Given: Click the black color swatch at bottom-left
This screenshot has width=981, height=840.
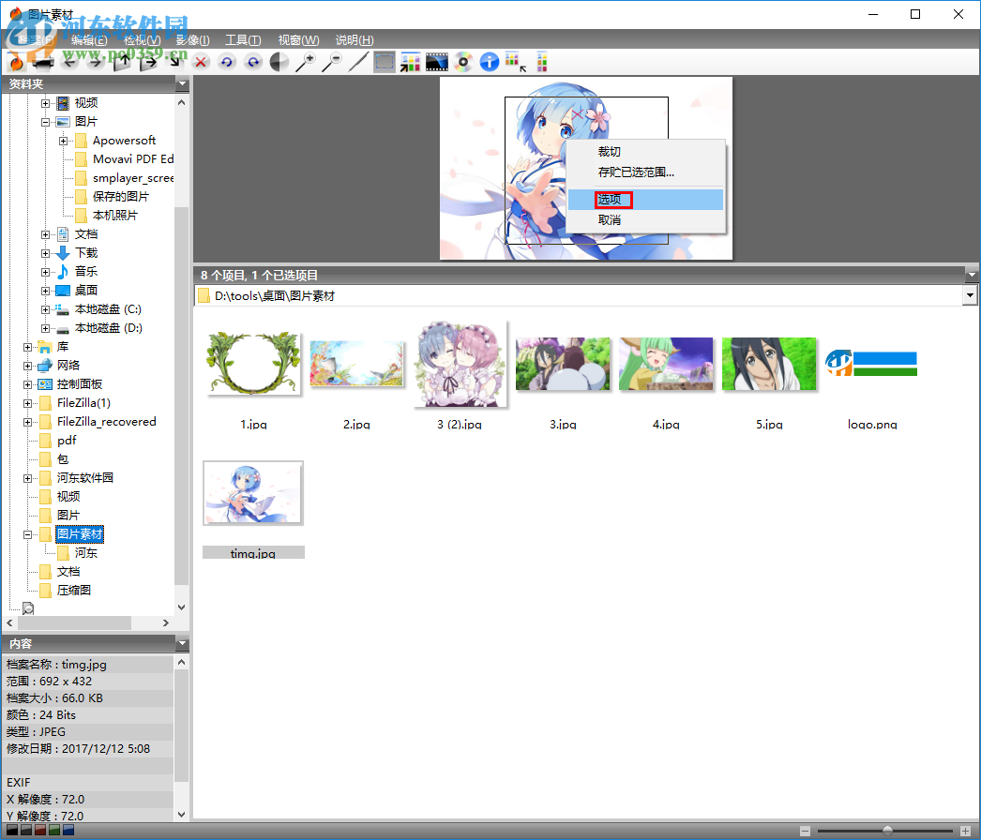Looking at the screenshot, I should [12, 830].
